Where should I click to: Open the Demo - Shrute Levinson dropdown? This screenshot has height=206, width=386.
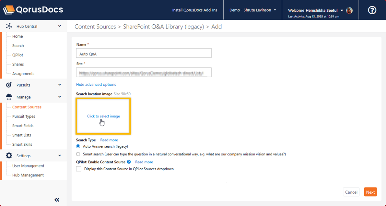pos(252,10)
